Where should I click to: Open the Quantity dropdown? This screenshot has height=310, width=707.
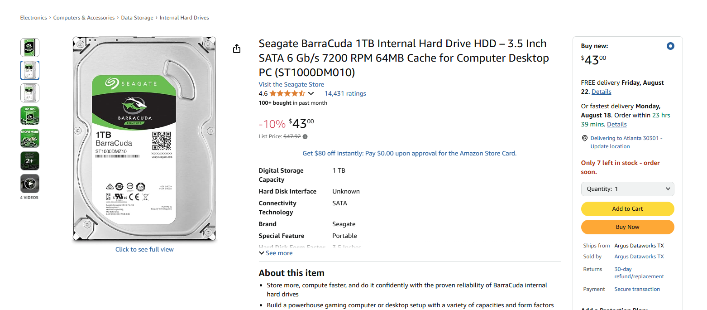tap(627, 189)
